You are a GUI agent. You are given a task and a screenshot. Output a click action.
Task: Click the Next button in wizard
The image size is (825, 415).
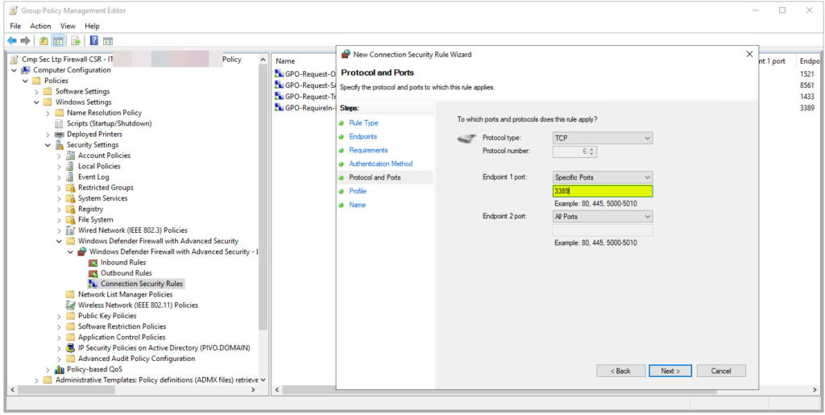coord(670,371)
